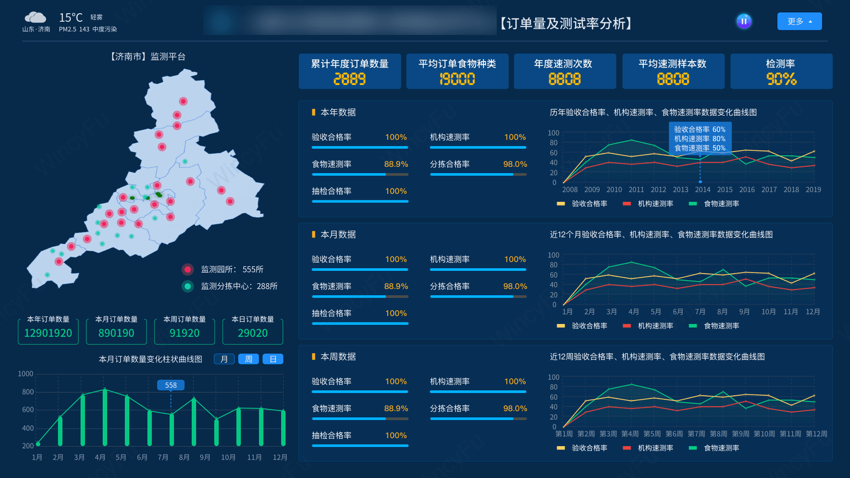850x478 pixels.
Task: Click the 【订单量及测试率分析】 page title
Action: (x=566, y=23)
